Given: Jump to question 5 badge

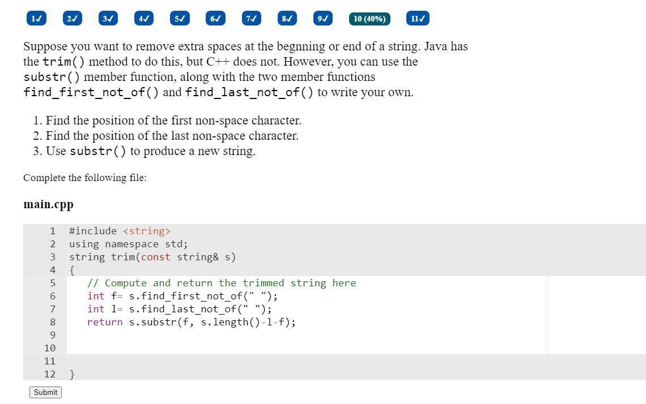Looking at the screenshot, I should click(180, 18).
